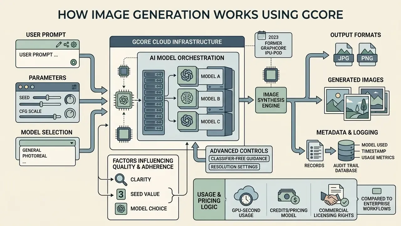
Task: Adjust the CFG SCALE slider
Action: click(x=40, y=116)
